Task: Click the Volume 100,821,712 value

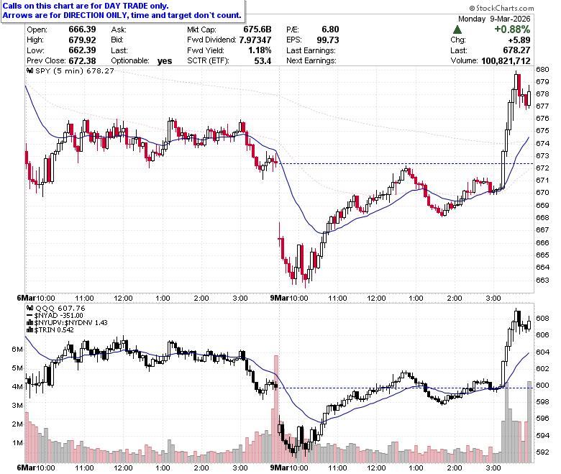Action: click(x=506, y=61)
